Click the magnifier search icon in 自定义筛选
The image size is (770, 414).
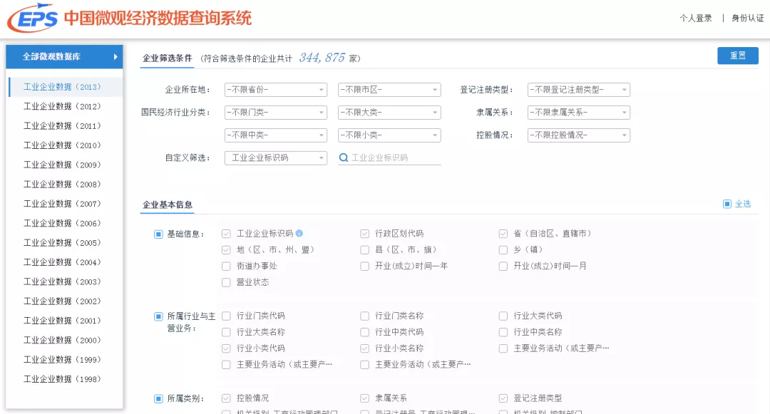pos(344,157)
